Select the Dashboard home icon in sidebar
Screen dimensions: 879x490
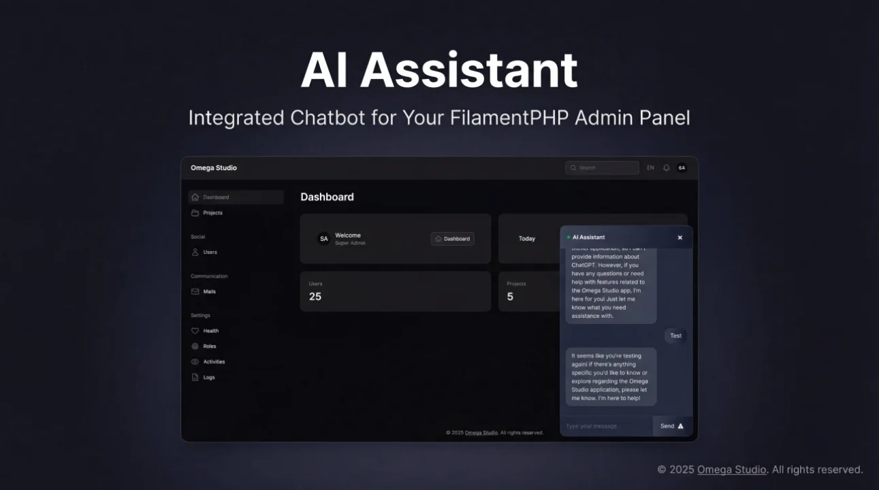click(x=195, y=197)
